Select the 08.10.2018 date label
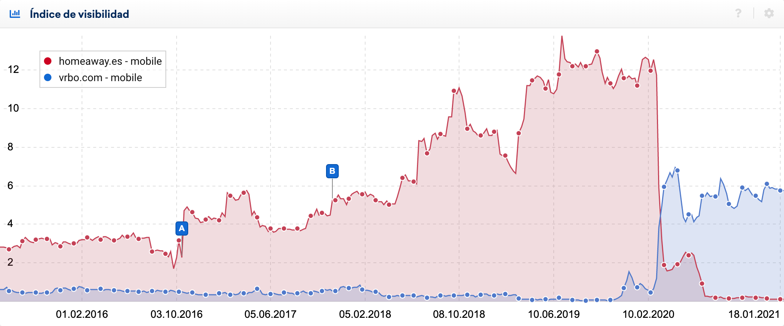This screenshot has height=326, width=784. point(459,314)
